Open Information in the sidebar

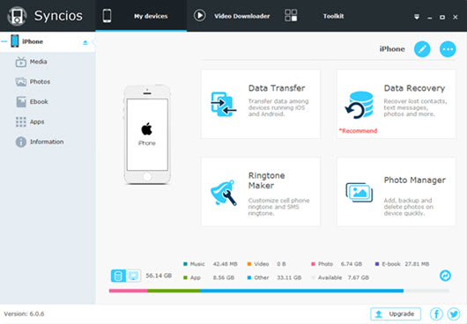point(47,142)
